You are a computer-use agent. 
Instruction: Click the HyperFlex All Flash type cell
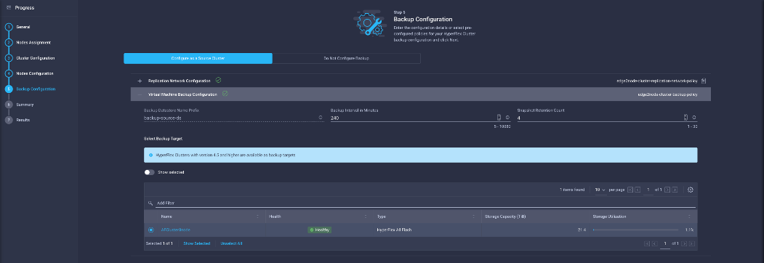click(x=395, y=230)
